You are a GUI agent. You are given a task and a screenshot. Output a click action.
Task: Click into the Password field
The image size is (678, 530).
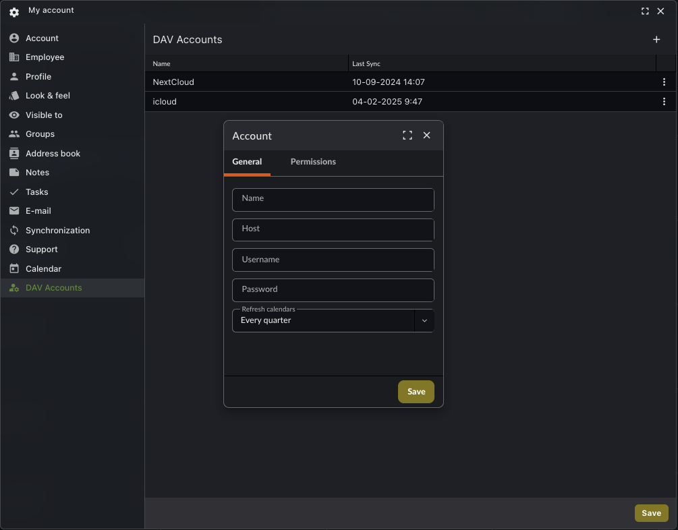point(333,290)
